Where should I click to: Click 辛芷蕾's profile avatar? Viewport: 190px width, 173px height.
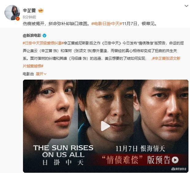point(12,13)
